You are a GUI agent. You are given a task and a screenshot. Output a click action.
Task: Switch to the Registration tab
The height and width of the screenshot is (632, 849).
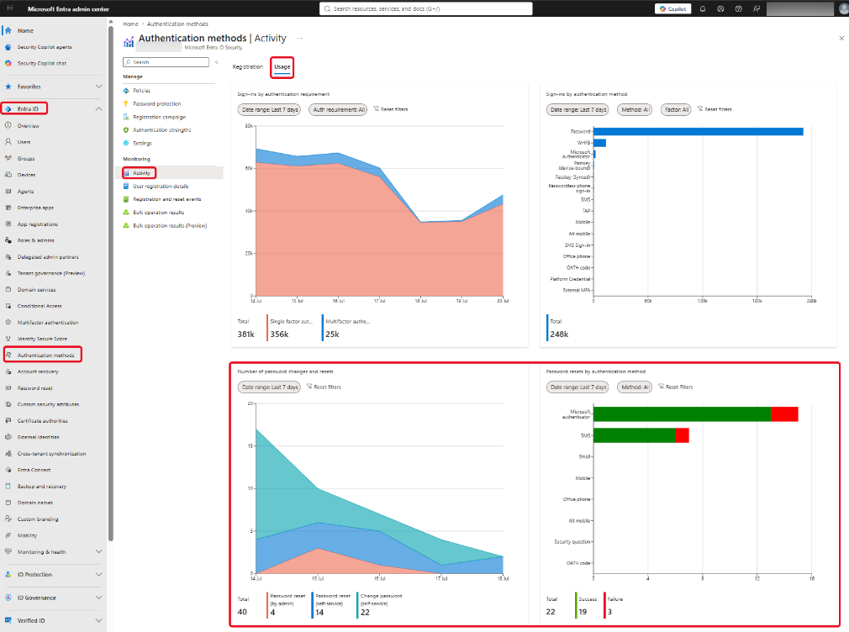247,66
